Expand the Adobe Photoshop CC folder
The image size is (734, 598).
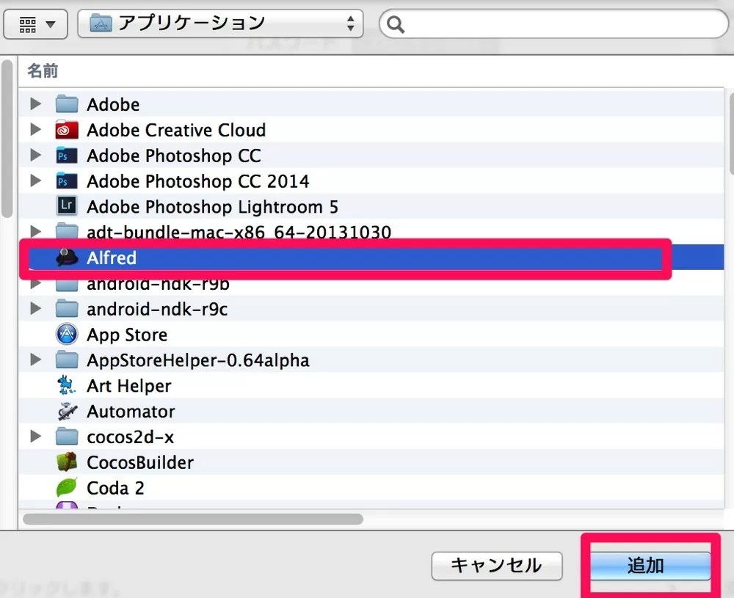pyautogui.click(x=35, y=155)
